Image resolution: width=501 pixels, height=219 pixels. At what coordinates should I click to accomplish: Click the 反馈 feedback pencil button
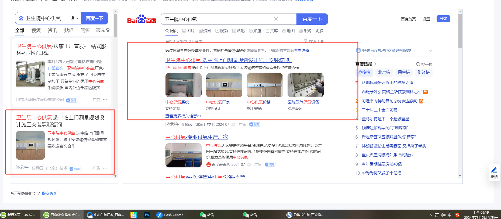point(494,173)
